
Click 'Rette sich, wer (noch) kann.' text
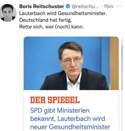click(x=52, y=27)
